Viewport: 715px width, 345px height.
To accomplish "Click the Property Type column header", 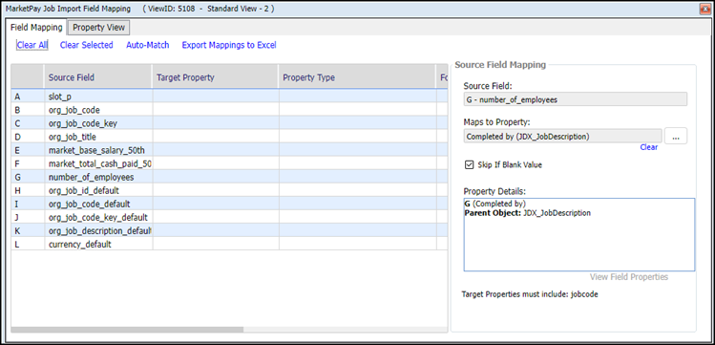I will [357, 77].
